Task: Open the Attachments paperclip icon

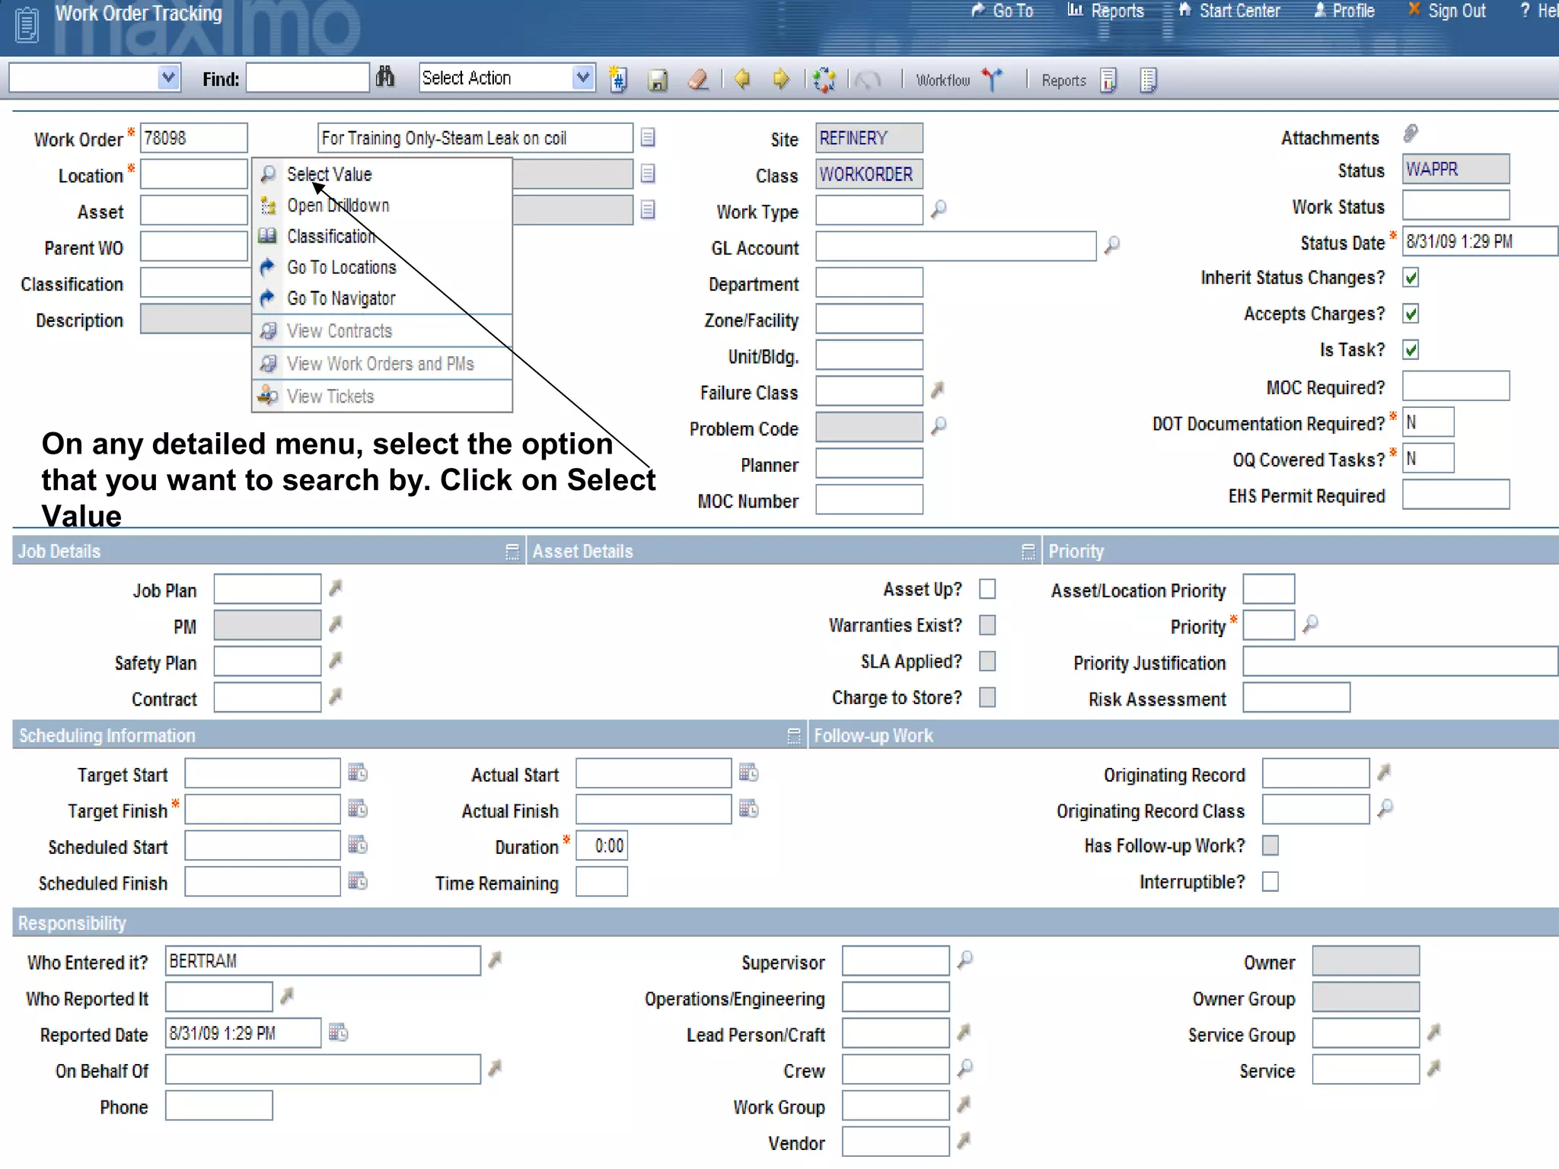Action: [x=1411, y=135]
